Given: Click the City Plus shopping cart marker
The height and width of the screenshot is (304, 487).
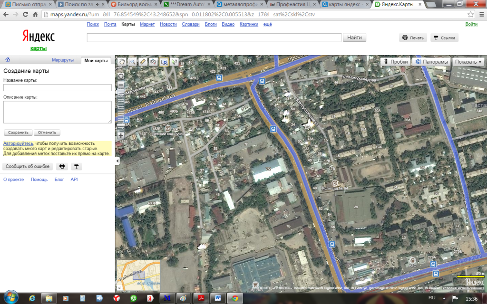Looking at the screenshot, I should point(255,284).
